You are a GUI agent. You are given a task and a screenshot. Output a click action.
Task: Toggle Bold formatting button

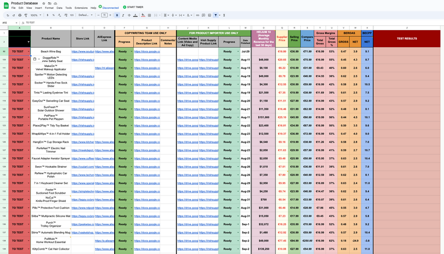point(117,15)
